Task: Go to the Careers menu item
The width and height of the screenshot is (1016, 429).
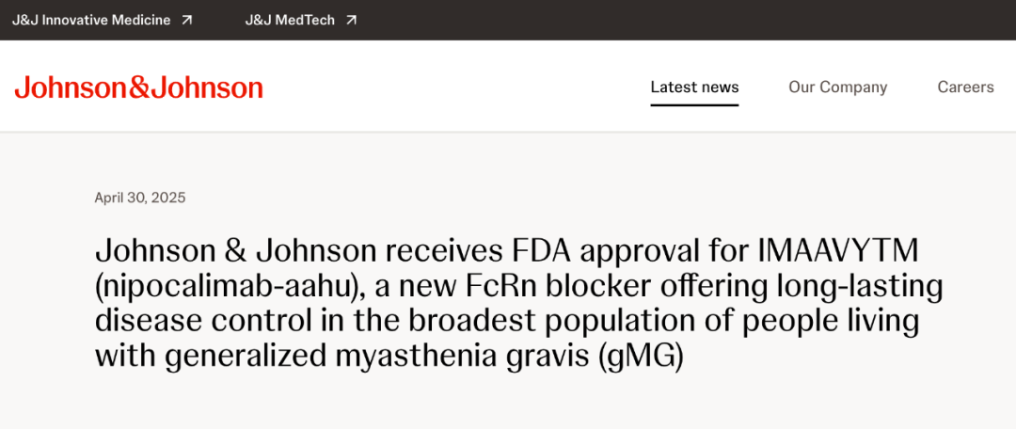Action: tap(965, 87)
